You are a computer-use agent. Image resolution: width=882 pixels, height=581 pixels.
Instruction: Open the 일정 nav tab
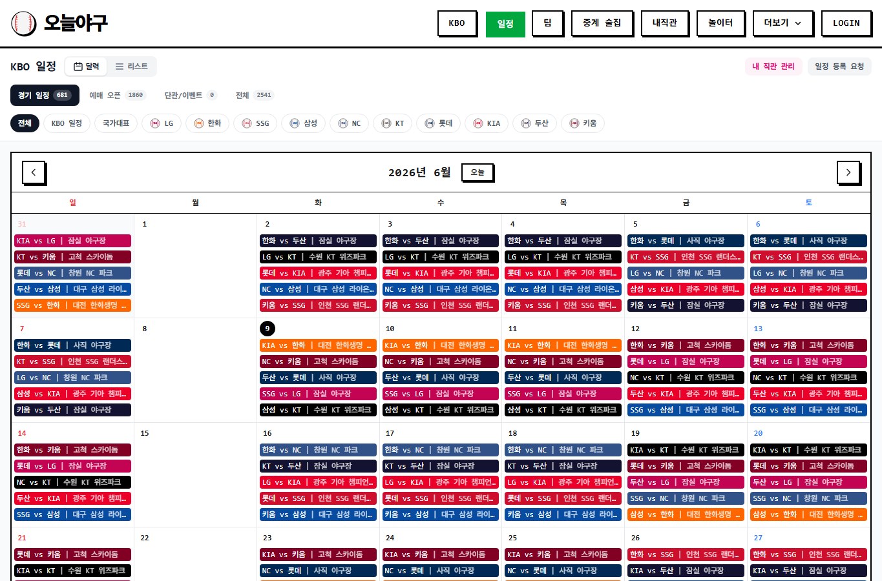pos(505,24)
